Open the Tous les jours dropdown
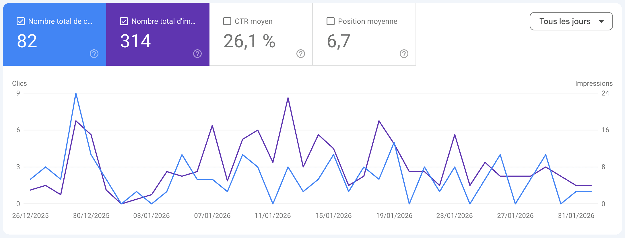The height and width of the screenshot is (238, 625). pyautogui.click(x=565, y=21)
